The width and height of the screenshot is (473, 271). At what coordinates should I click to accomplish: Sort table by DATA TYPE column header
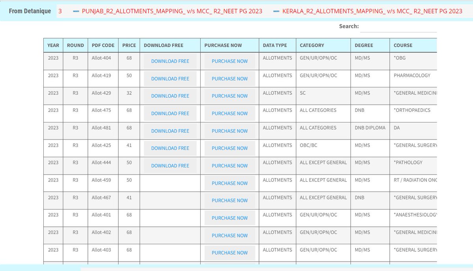coord(277,45)
